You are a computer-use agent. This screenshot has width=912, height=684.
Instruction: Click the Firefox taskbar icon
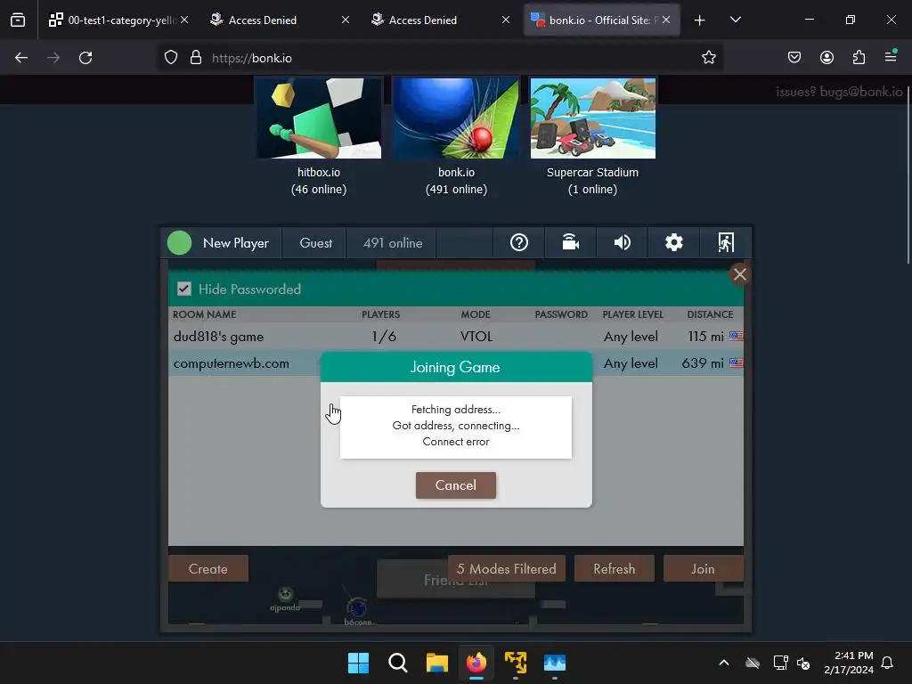476,663
